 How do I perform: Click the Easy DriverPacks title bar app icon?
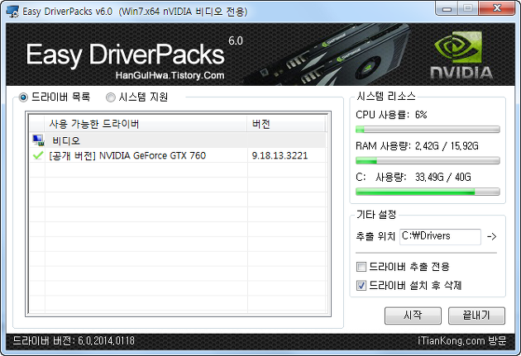12,12
